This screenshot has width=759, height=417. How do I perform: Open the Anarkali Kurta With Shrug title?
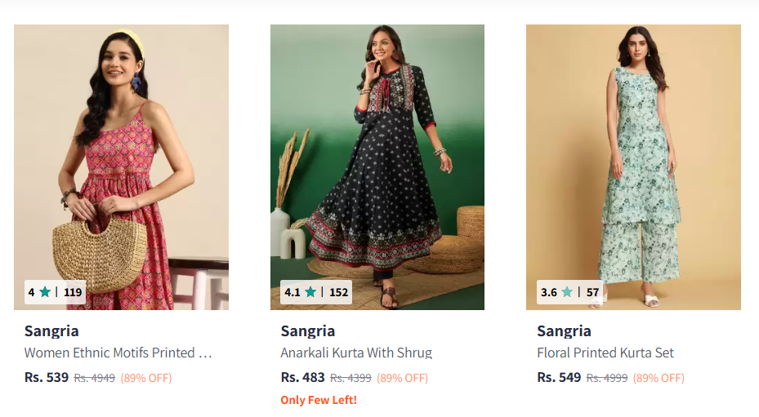[356, 353]
